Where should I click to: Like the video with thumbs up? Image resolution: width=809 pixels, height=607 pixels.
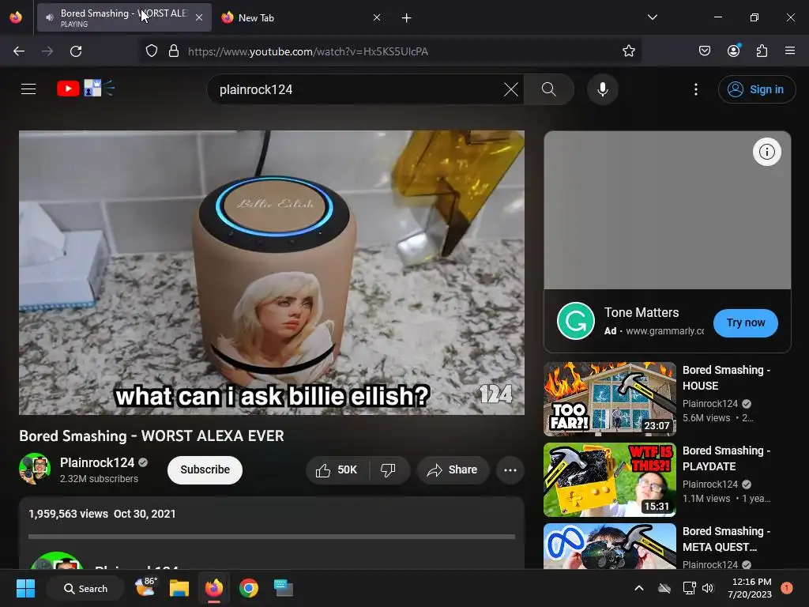[337, 469]
